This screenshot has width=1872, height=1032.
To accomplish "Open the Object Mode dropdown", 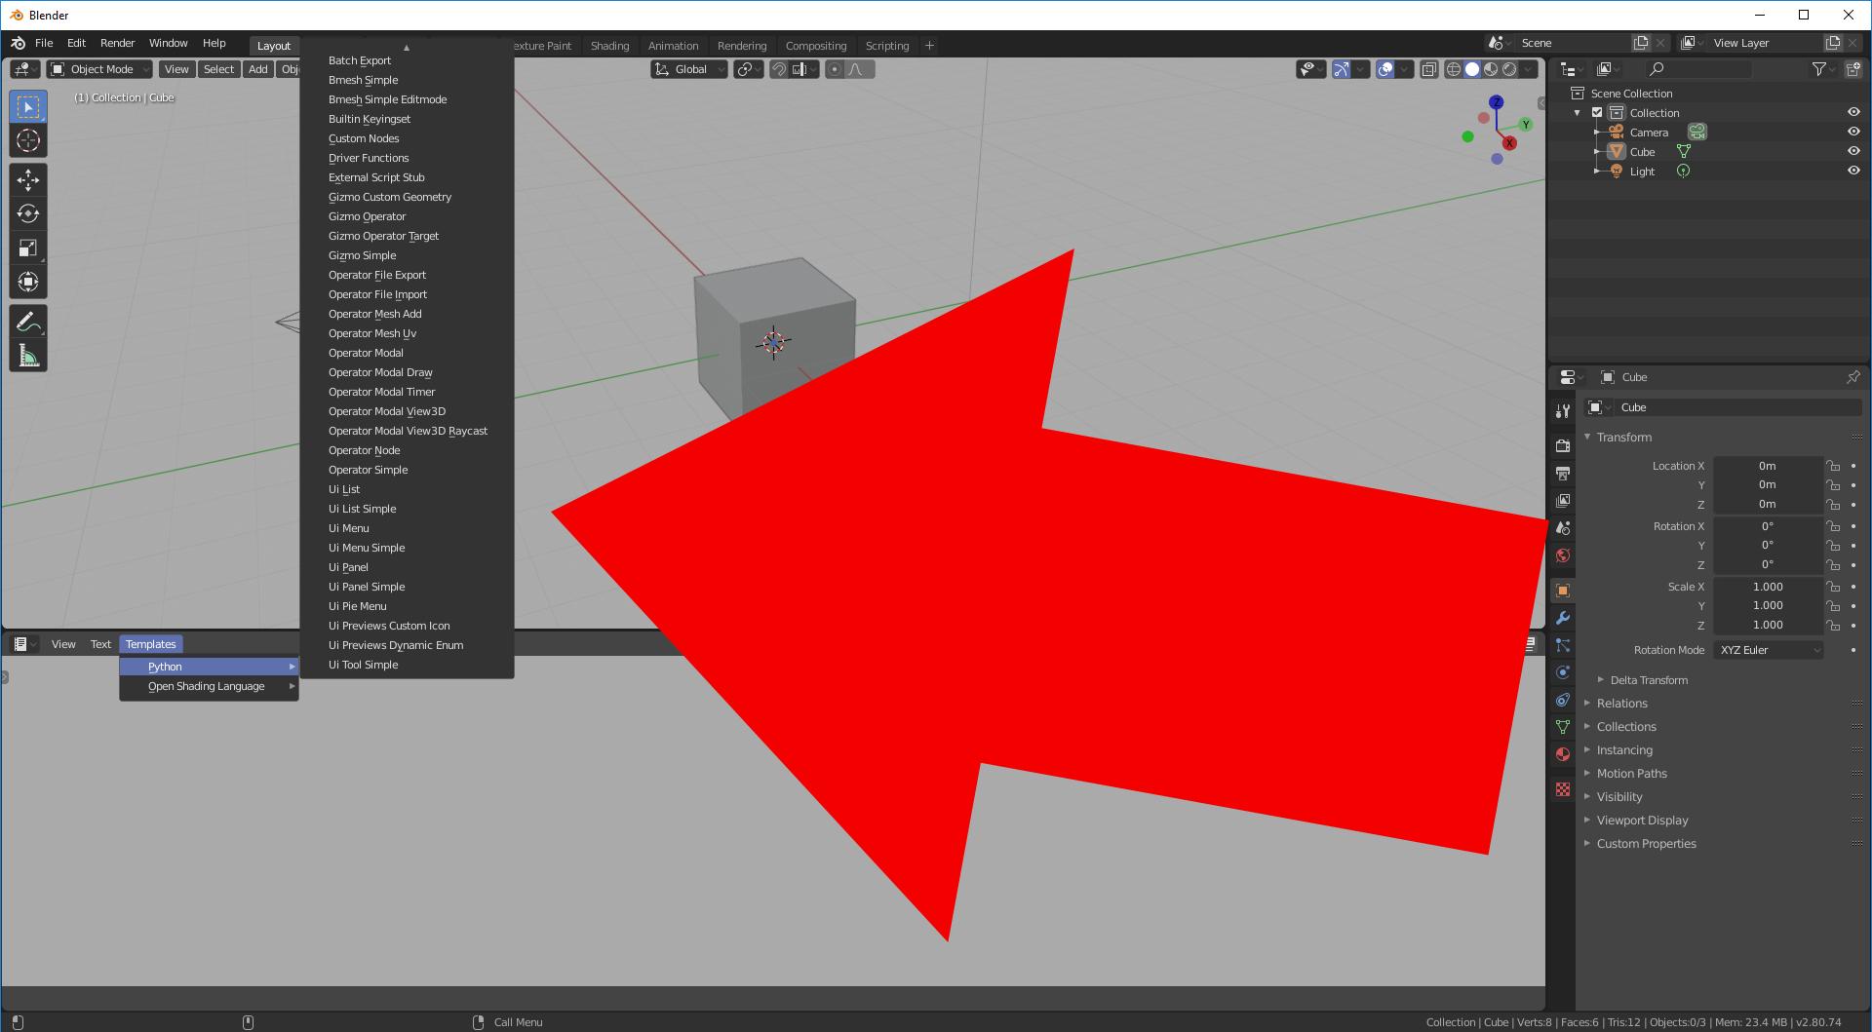I will (x=100, y=69).
